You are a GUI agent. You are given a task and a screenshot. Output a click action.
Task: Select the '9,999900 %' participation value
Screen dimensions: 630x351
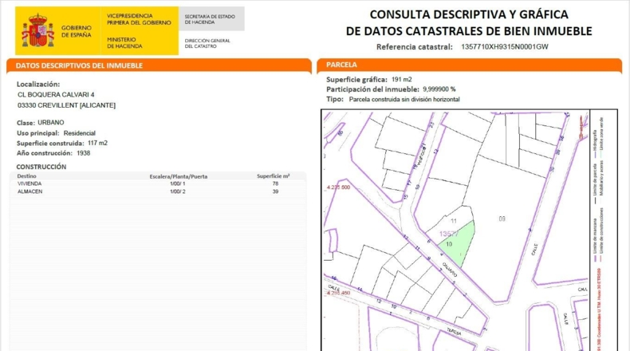(439, 89)
